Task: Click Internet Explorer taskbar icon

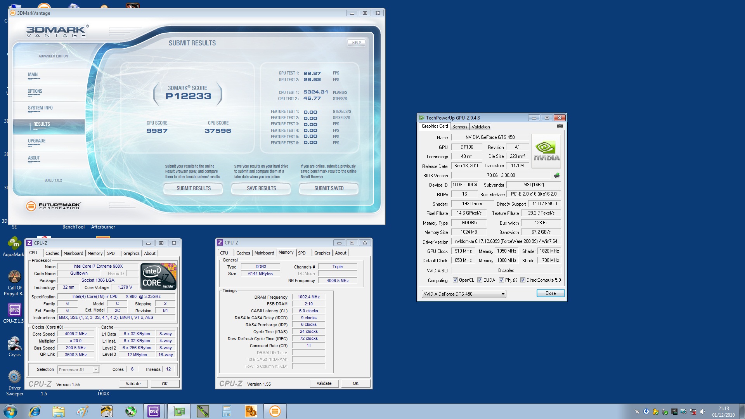Action: [35, 411]
